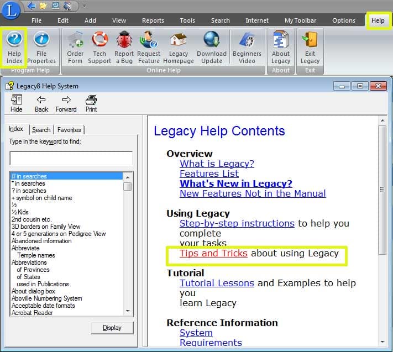
Task: Hide the help navigation pane
Action: click(x=16, y=103)
